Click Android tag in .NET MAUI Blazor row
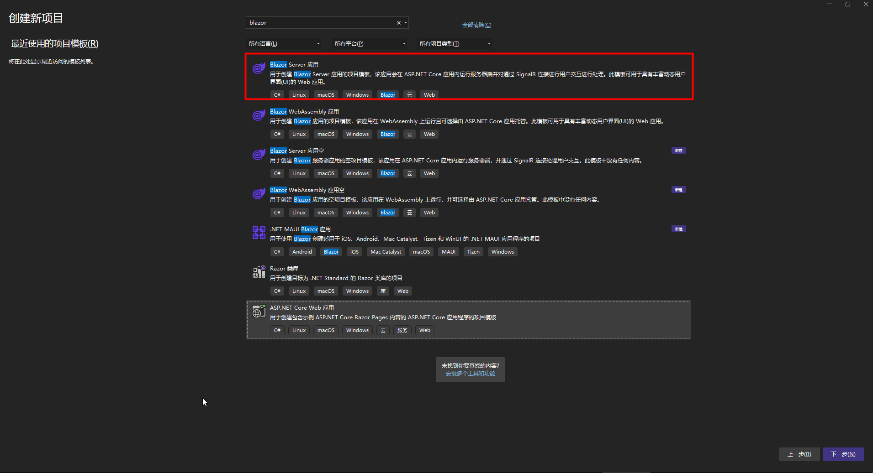873x473 pixels. point(302,252)
